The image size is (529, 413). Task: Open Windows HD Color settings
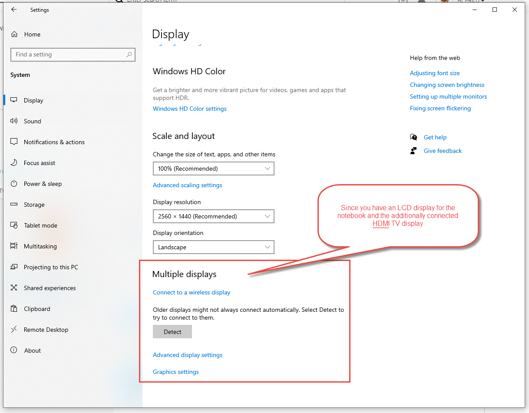189,109
